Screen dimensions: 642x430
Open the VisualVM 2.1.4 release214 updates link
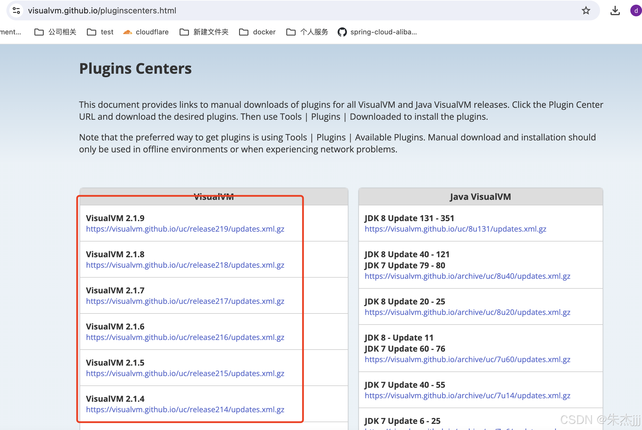pyautogui.click(x=185, y=410)
